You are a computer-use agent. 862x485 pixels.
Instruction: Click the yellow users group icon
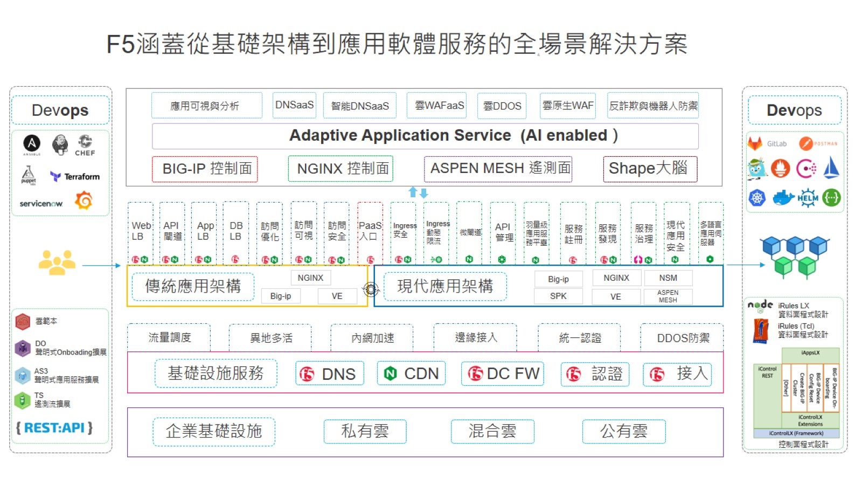(57, 262)
